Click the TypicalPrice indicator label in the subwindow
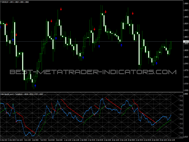Viewport: 189px width, 142px height. (19, 94)
